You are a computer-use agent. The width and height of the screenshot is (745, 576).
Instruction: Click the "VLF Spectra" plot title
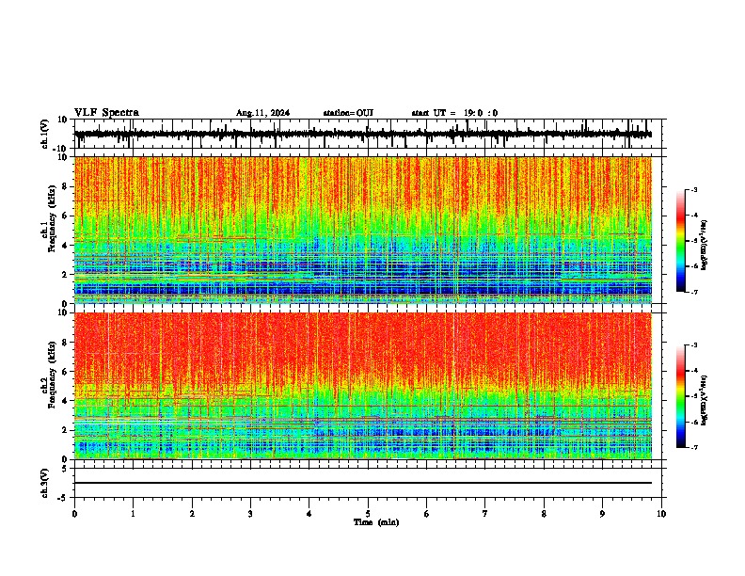coord(106,113)
